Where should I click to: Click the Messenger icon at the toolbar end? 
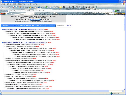tap(96, 7)
